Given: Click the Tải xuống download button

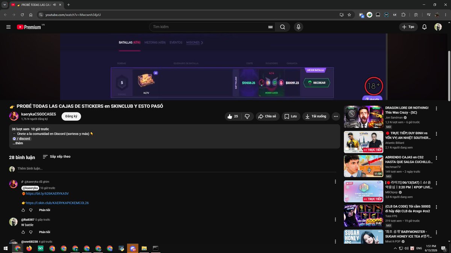Looking at the screenshot, I should [316, 116].
